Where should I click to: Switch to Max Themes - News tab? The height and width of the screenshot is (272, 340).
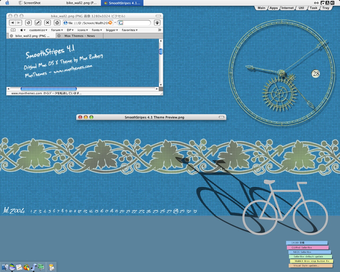coord(79,36)
